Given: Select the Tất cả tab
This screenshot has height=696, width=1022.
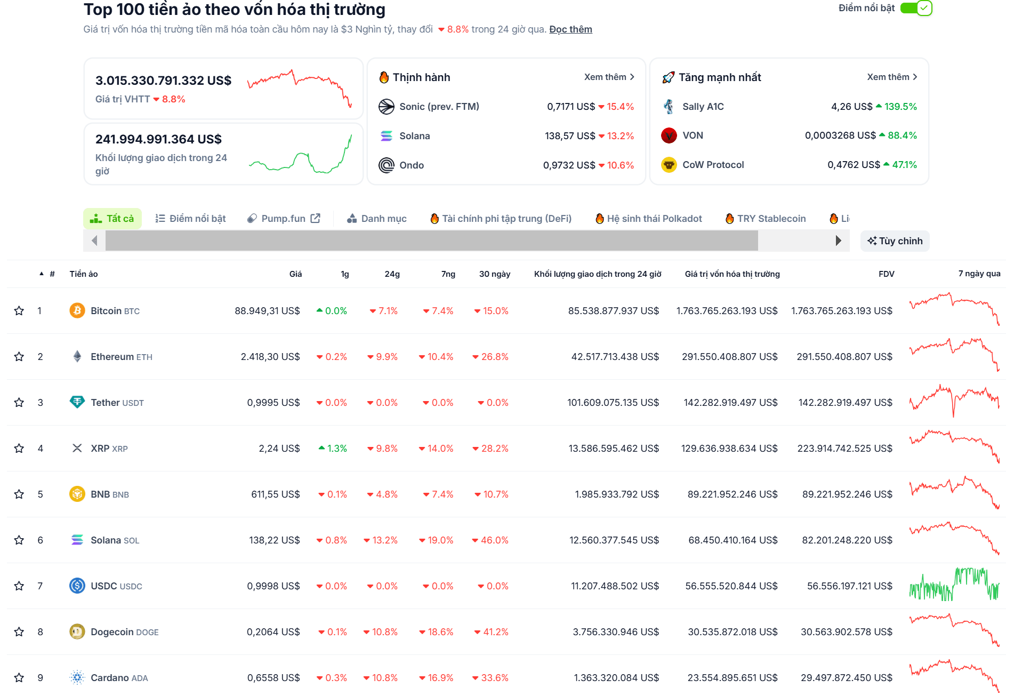Looking at the screenshot, I should tap(112, 218).
